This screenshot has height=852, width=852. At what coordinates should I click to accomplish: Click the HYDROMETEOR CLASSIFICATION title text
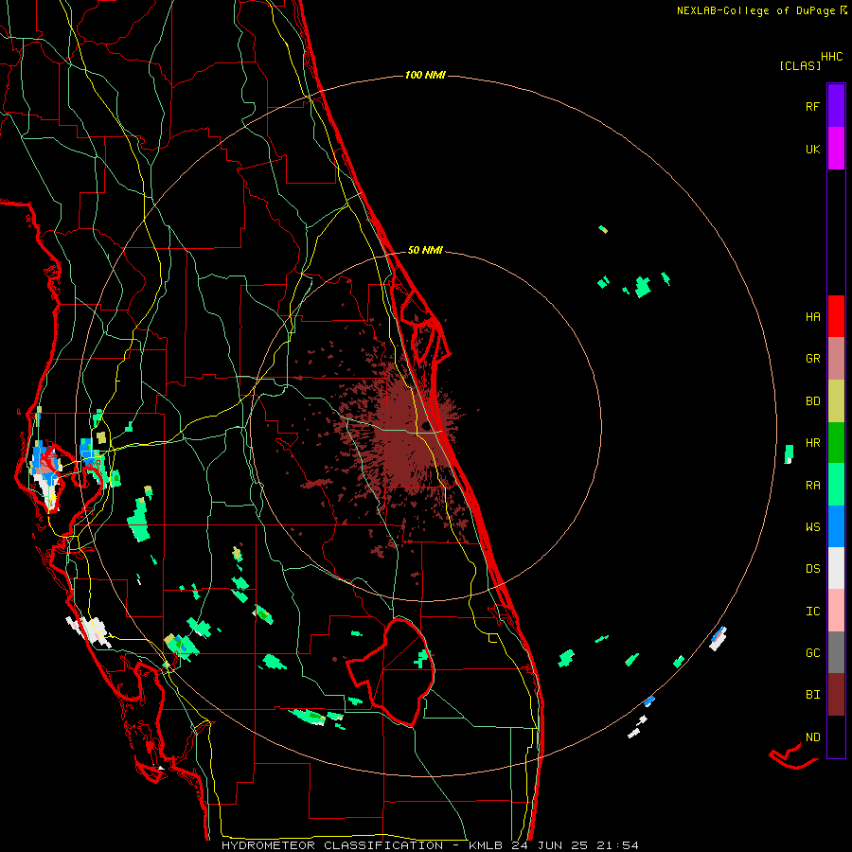332,845
